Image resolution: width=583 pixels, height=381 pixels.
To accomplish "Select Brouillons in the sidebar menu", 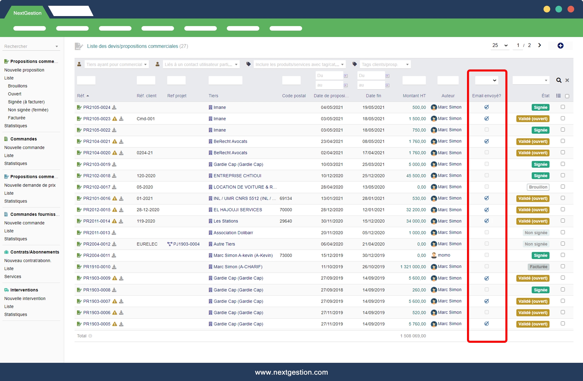I will point(18,86).
